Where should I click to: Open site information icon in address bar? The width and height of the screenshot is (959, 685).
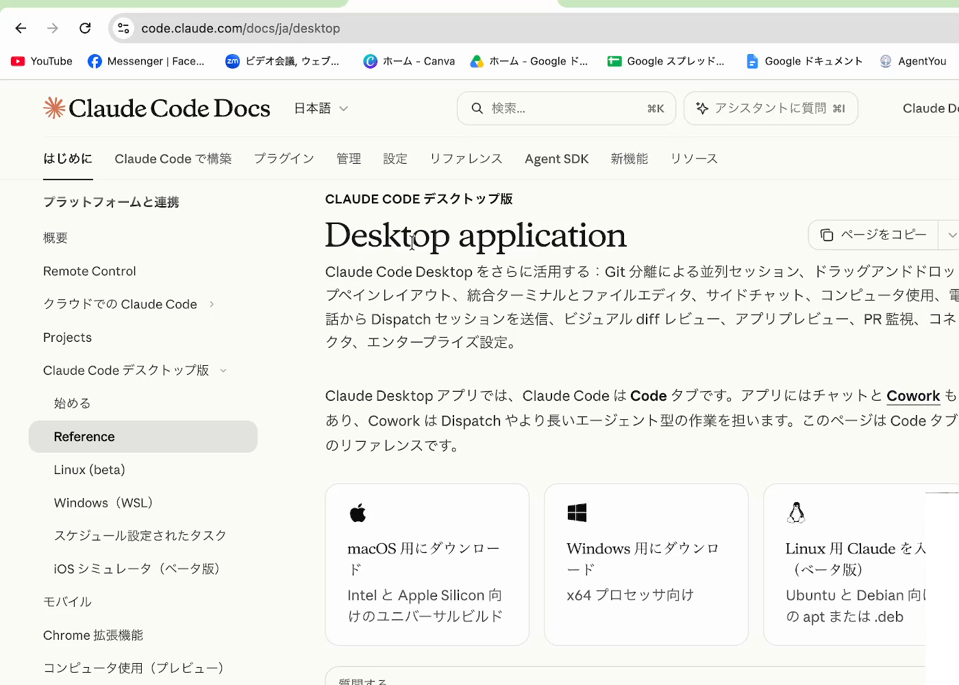[x=123, y=28]
